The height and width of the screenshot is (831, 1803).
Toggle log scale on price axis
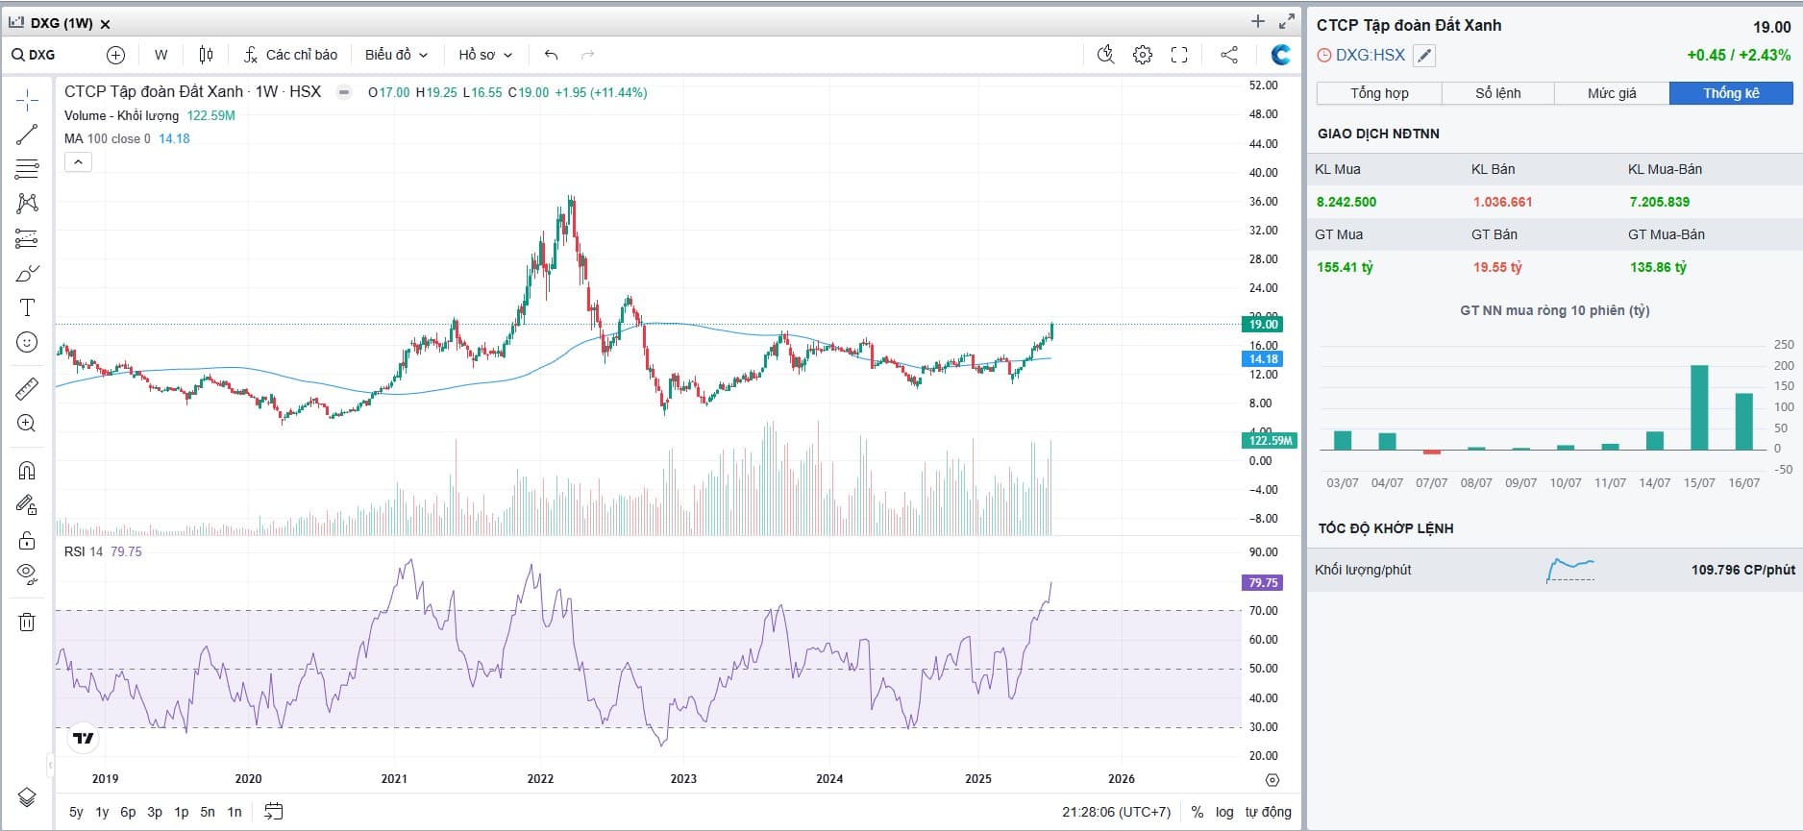(1223, 812)
